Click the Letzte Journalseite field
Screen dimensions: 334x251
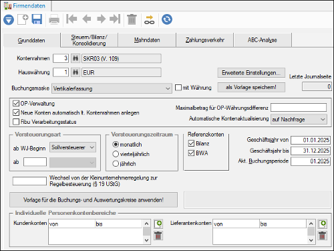click(317, 86)
